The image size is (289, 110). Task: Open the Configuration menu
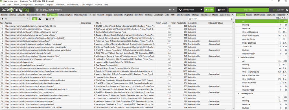[x=27, y=5]
